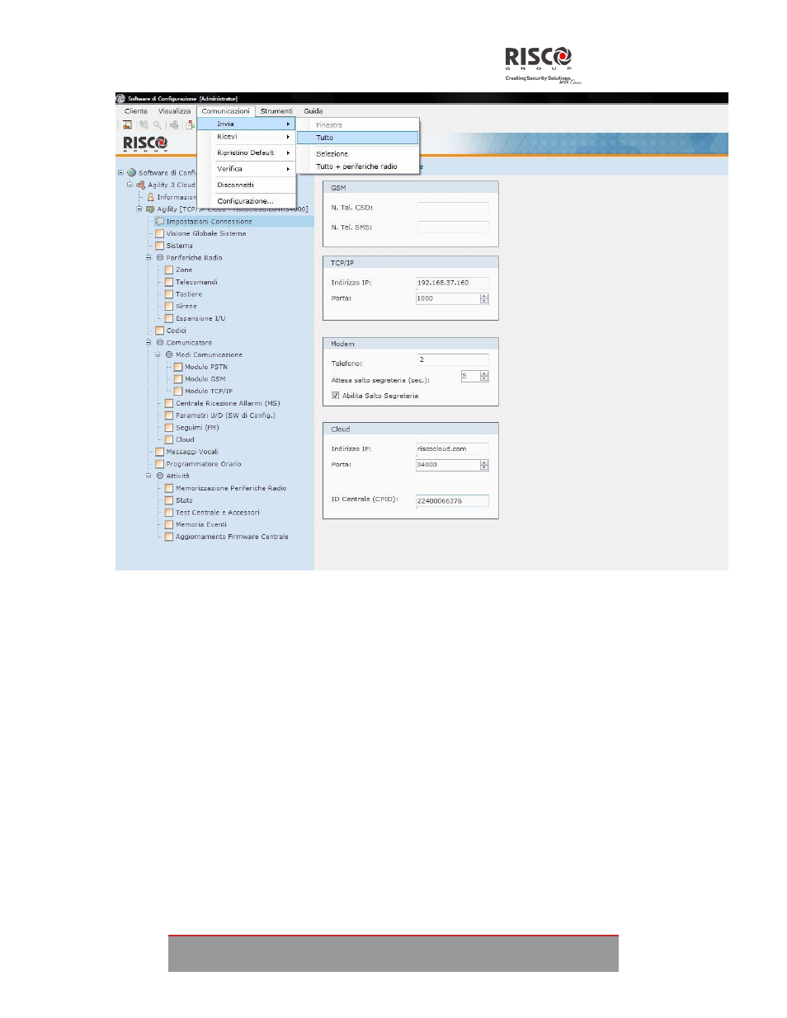Adjust the TCP/IP Porta spinner arrows
Image resolution: width=787 pixels, height=1018 pixels.
click(484, 298)
